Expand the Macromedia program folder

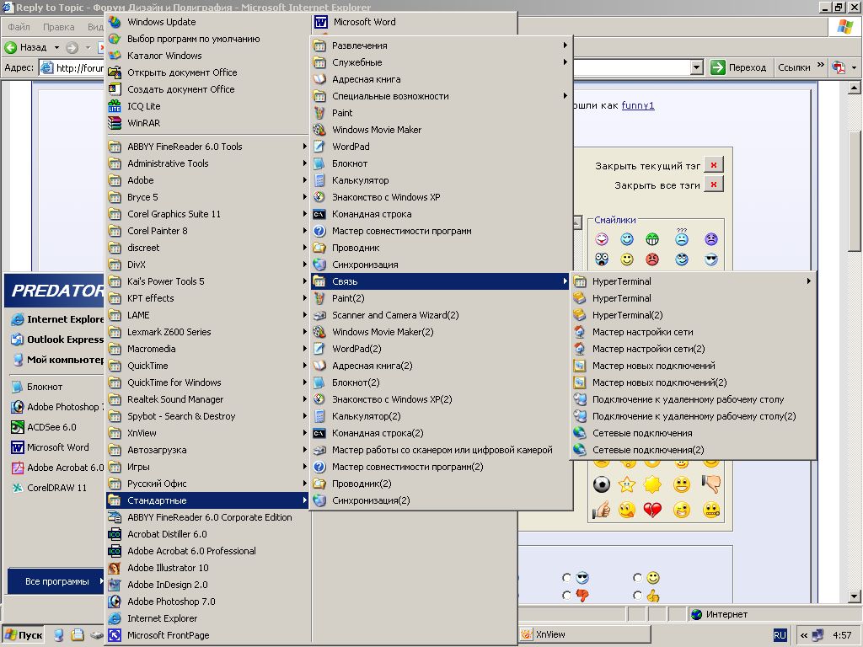tap(207, 349)
